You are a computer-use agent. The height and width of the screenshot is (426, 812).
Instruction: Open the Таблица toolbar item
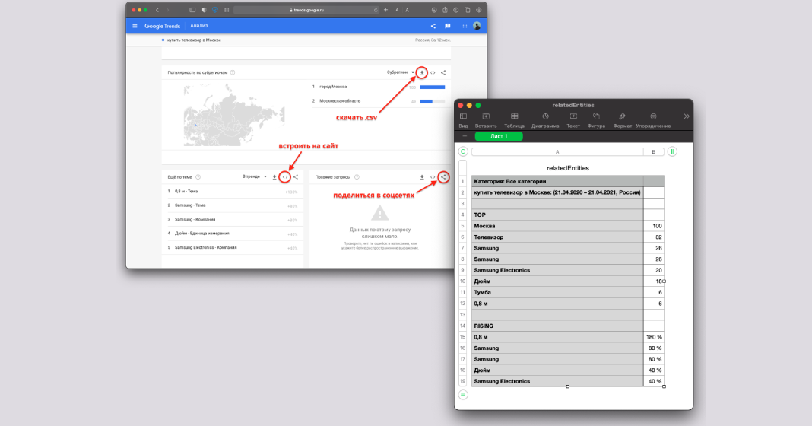point(514,119)
